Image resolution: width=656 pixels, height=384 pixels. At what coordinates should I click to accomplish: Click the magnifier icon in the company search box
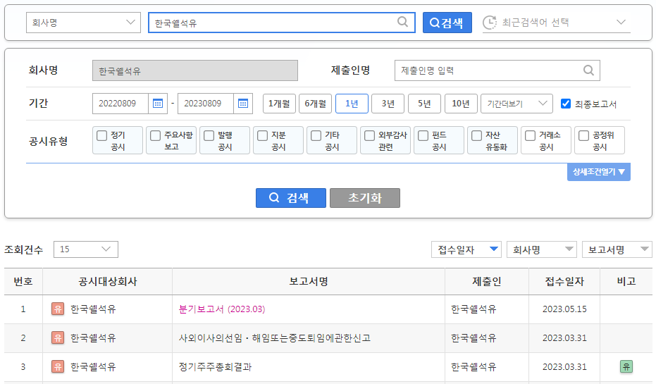point(402,22)
